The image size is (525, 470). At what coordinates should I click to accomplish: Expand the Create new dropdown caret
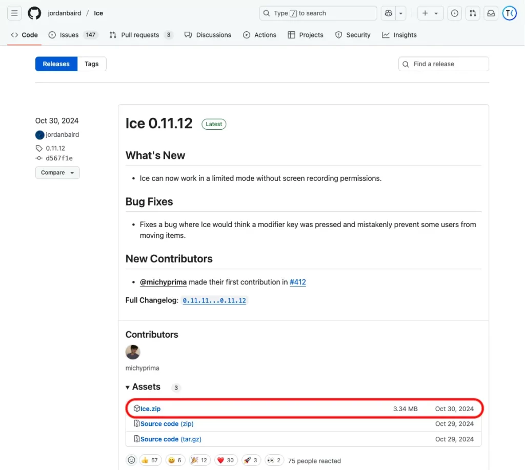click(x=436, y=13)
